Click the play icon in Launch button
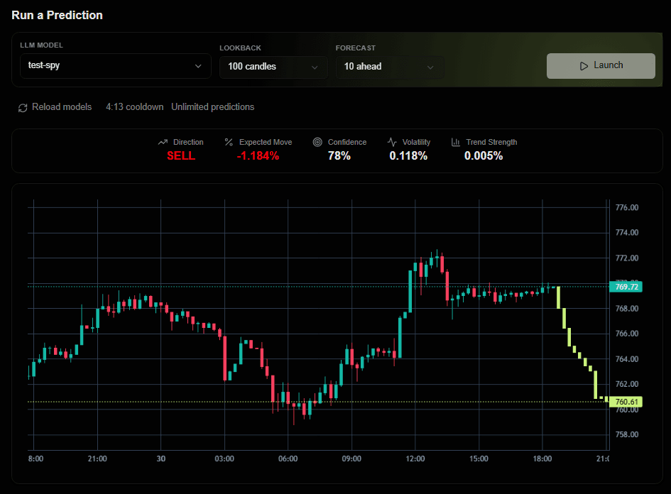 click(x=584, y=66)
